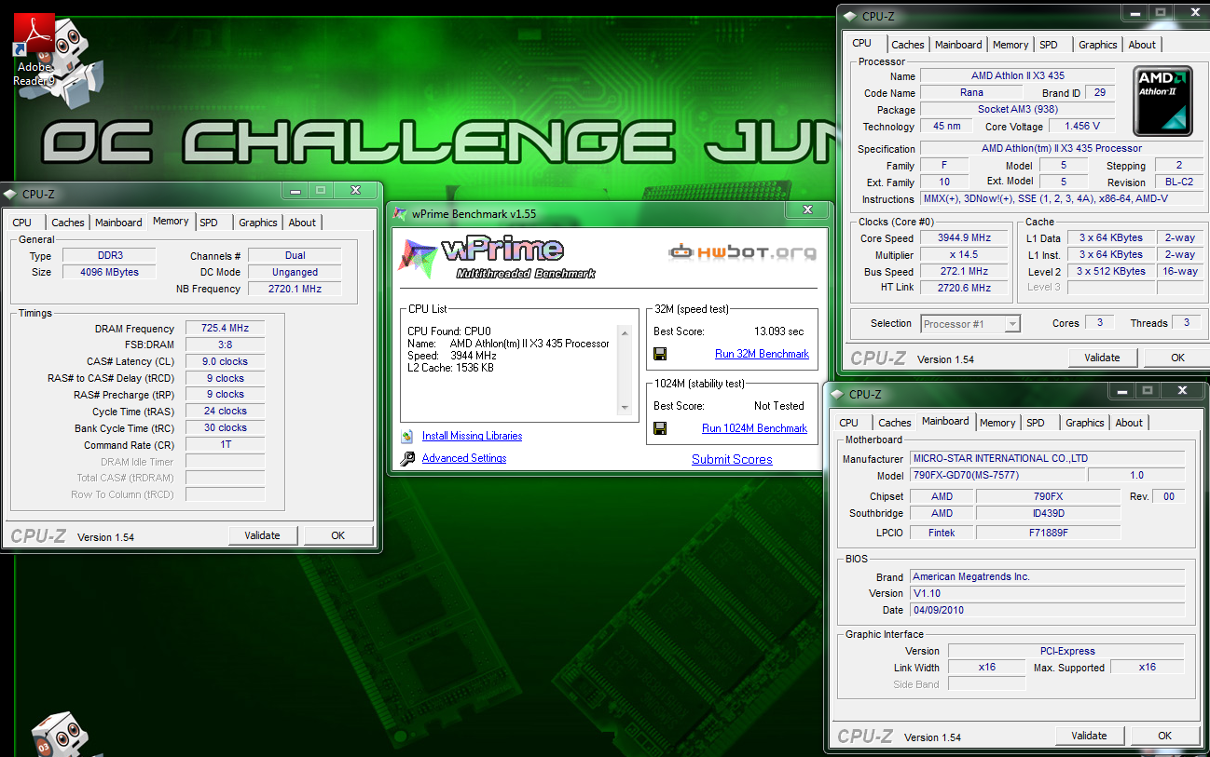
Task: Click CPU List scrollbar down arrow
Action: [625, 408]
